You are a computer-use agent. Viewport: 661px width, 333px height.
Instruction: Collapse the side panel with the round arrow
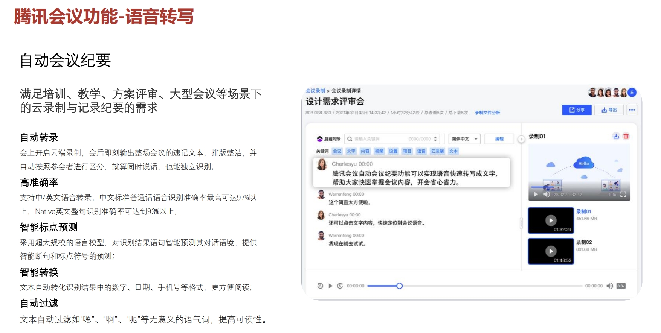click(x=521, y=139)
